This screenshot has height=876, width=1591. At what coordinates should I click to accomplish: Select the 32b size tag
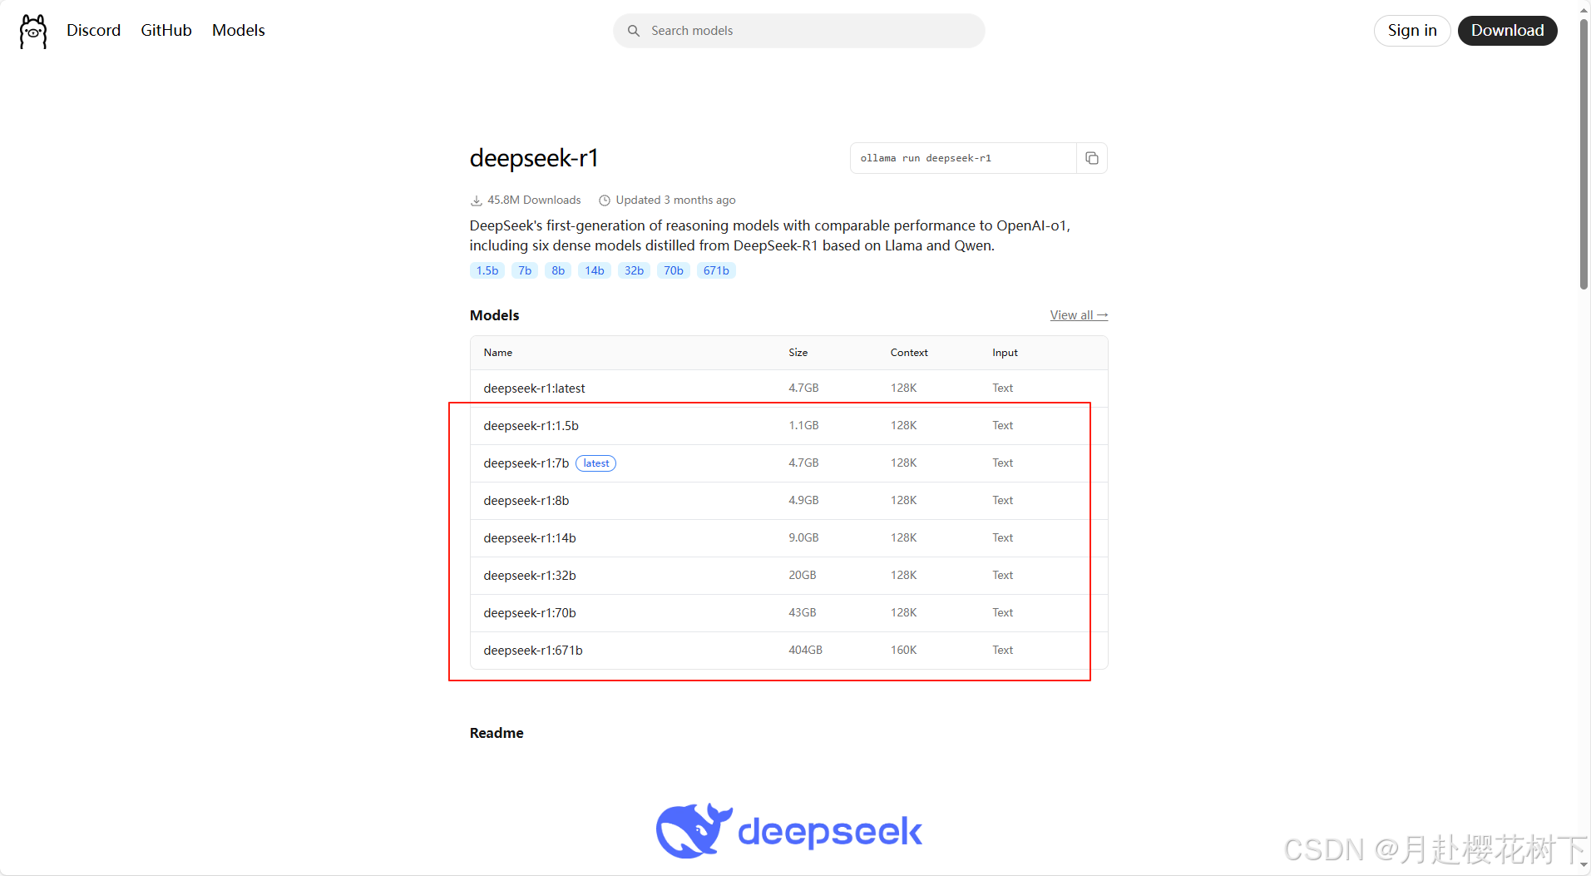[635, 270]
